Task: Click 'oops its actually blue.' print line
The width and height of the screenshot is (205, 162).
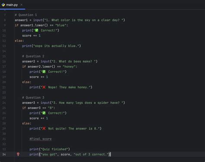Action: 51,46
